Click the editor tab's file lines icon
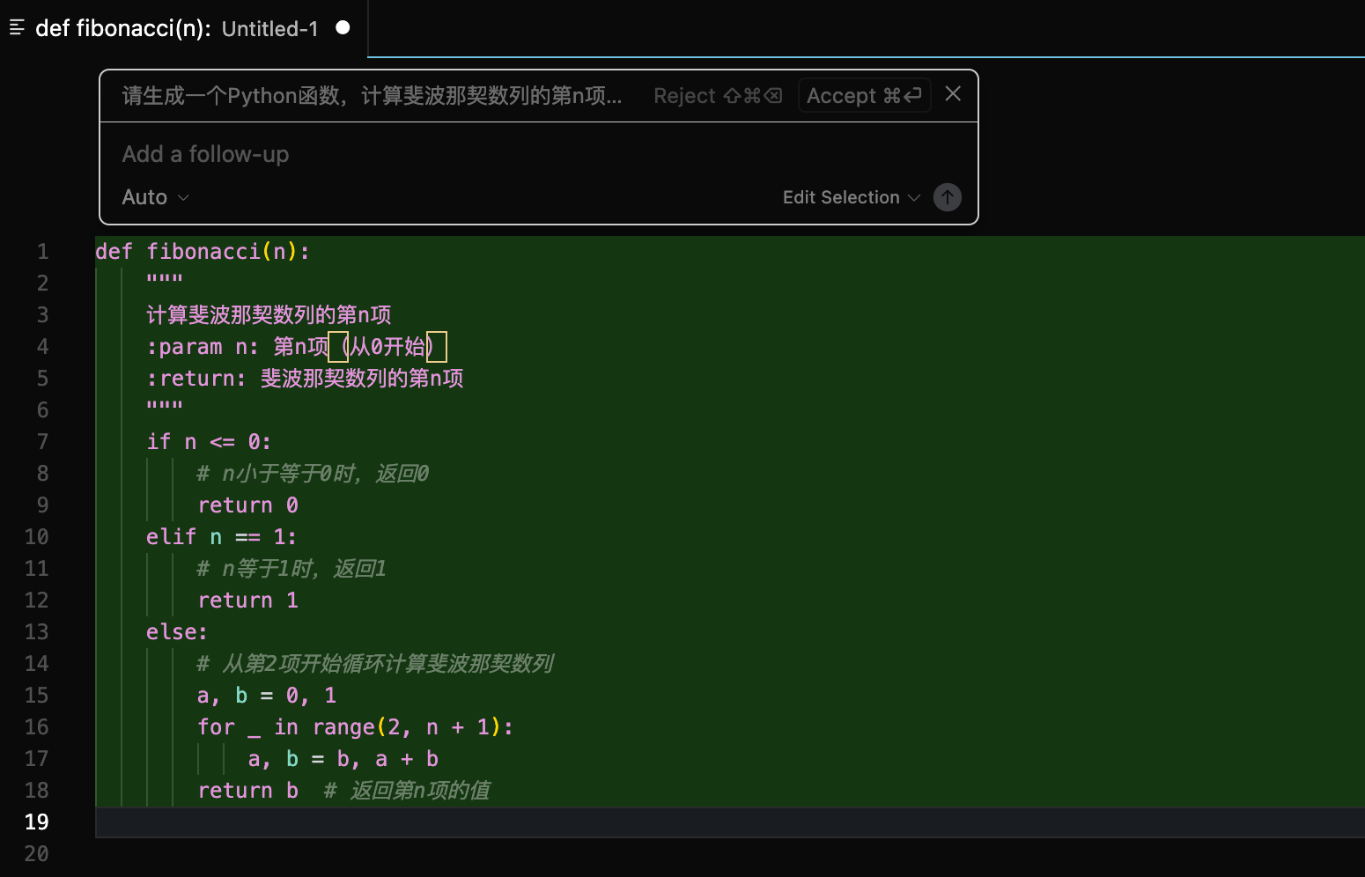 pos(17,28)
